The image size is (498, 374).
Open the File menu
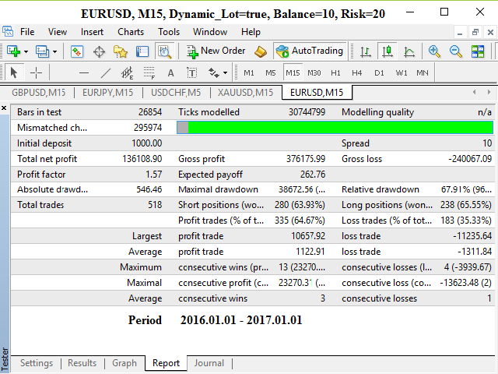[x=27, y=32]
